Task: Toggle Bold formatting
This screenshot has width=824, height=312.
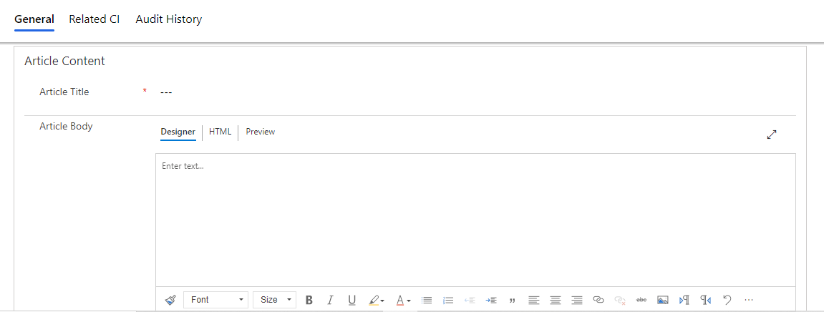Action: 309,300
